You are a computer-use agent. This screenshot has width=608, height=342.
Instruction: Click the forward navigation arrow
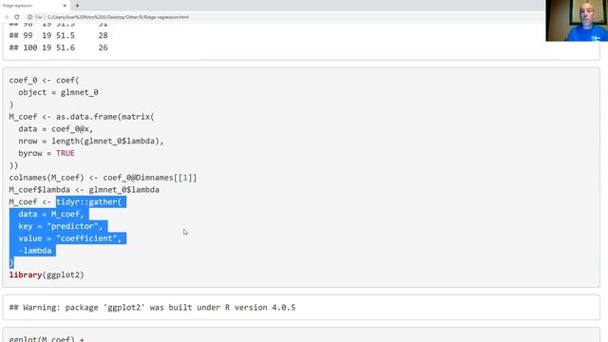point(7,17)
